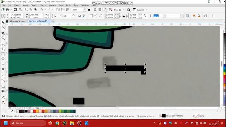Expand the Snap To dropdown
The height and width of the screenshot is (127, 226).
click(x=123, y=10)
